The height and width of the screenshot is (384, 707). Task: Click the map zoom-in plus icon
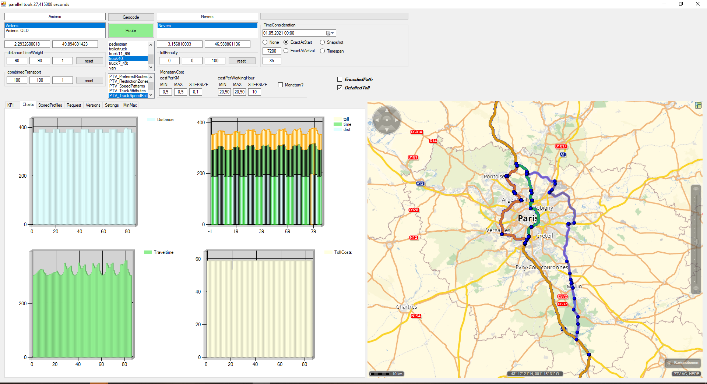point(696,189)
